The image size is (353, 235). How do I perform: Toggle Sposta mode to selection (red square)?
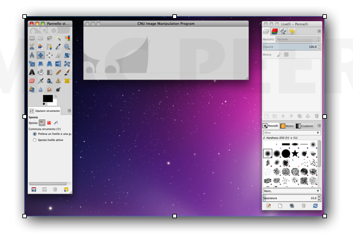tap(49, 123)
